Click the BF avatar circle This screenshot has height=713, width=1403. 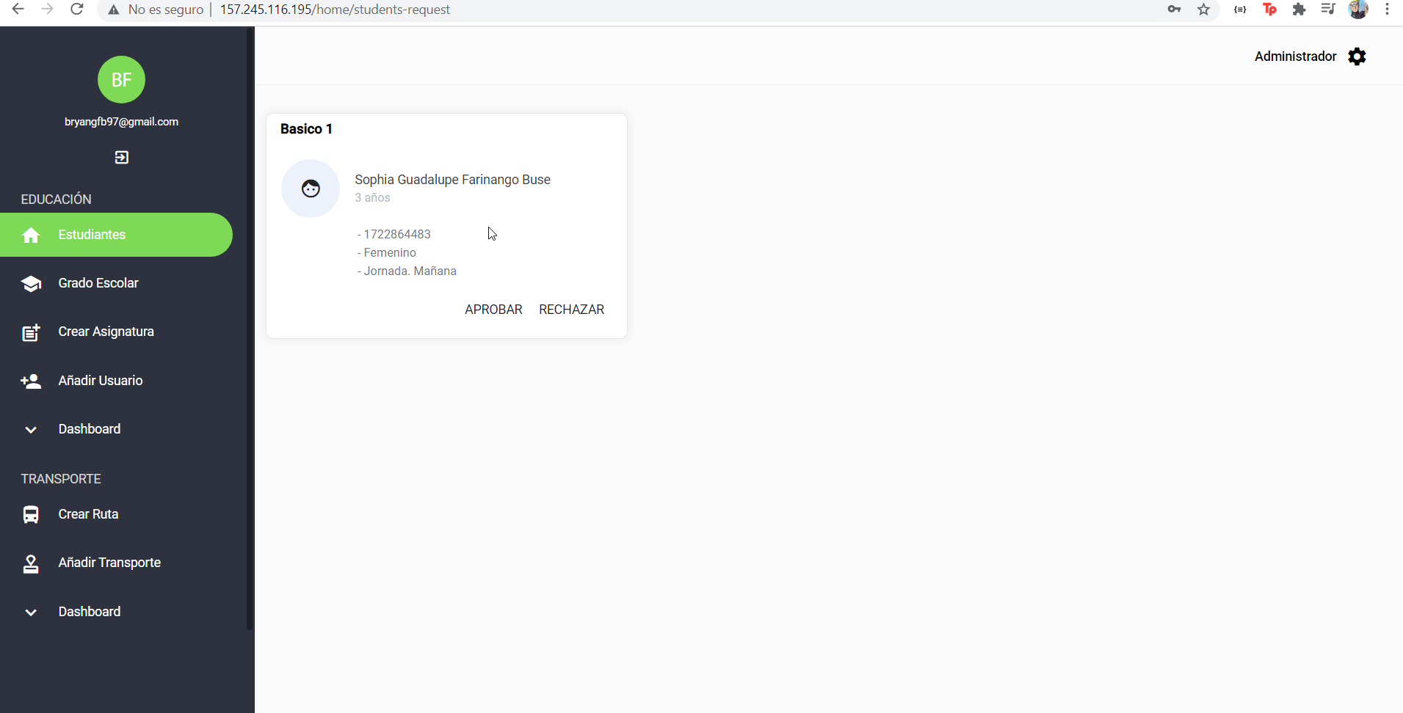(122, 80)
